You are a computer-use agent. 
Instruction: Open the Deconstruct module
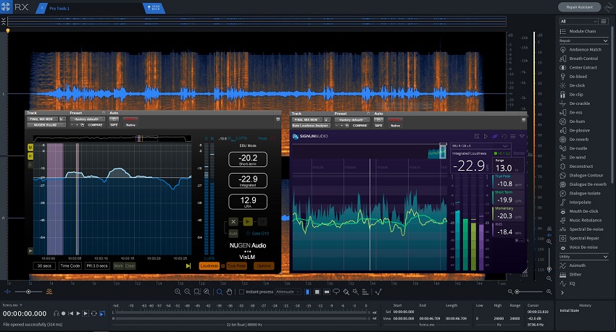pyautogui.click(x=576, y=166)
